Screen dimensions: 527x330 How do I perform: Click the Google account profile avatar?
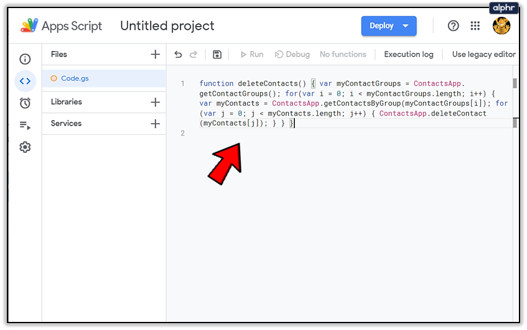click(x=501, y=26)
